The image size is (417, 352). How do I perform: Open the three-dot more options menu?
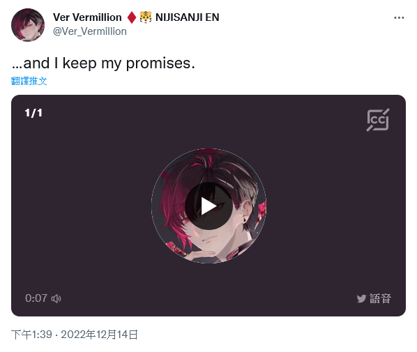tap(399, 18)
